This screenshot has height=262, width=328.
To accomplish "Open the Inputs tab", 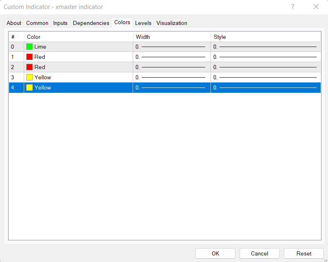I will coord(60,23).
